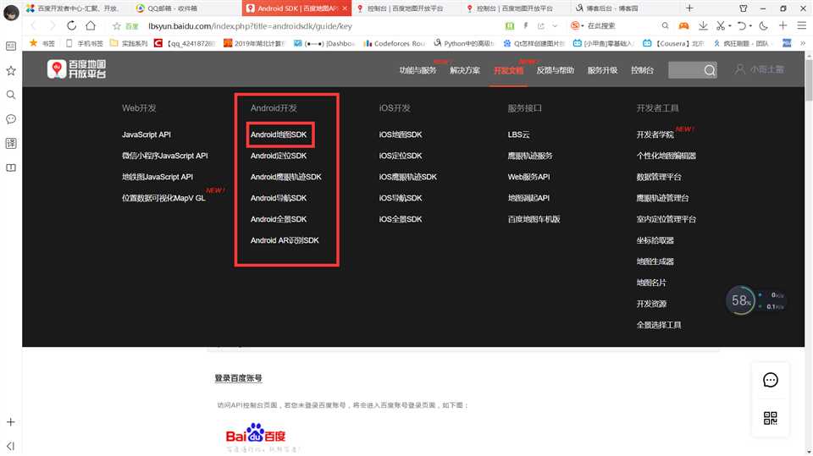
Task: Open 功能与服务 navigation menu
Action: pos(418,70)
